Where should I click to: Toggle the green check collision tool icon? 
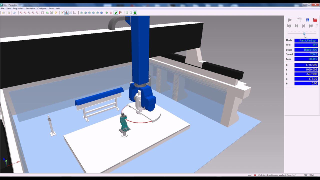click(x=116, y=13)
